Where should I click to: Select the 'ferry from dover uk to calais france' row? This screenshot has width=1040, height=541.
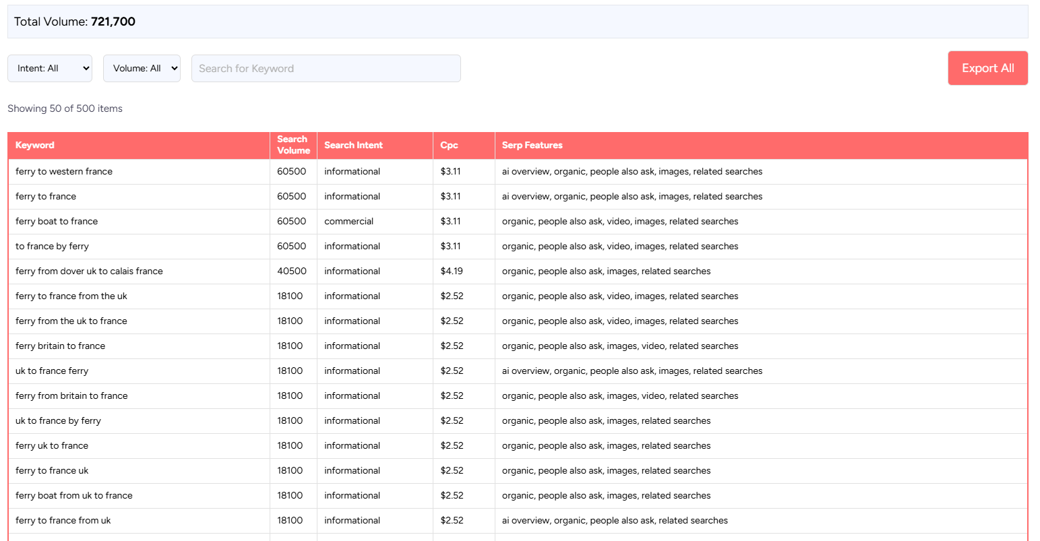point(88,271)
